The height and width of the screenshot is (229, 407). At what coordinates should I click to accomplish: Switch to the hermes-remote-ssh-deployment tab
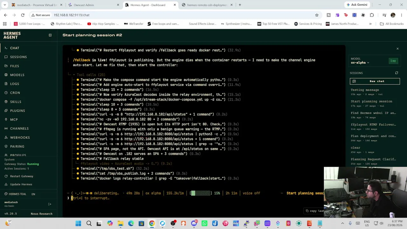click(206, 5)
